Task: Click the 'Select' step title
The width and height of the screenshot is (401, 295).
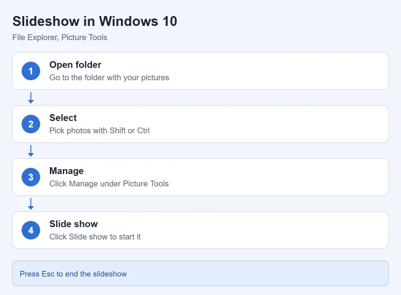Action: (x=63, y=118)
